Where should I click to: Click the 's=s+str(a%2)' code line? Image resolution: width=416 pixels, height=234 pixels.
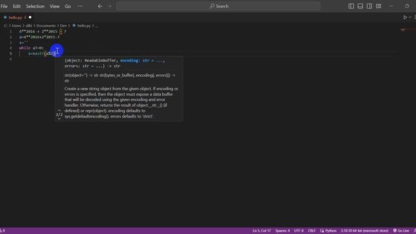click(42, 53)
